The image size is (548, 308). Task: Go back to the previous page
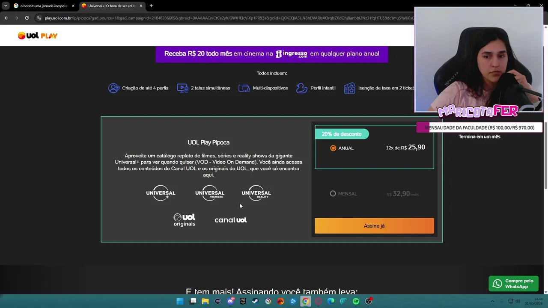(6, 18)
